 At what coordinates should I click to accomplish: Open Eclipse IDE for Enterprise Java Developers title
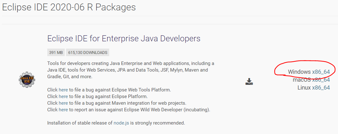click(x=124, y=38)
